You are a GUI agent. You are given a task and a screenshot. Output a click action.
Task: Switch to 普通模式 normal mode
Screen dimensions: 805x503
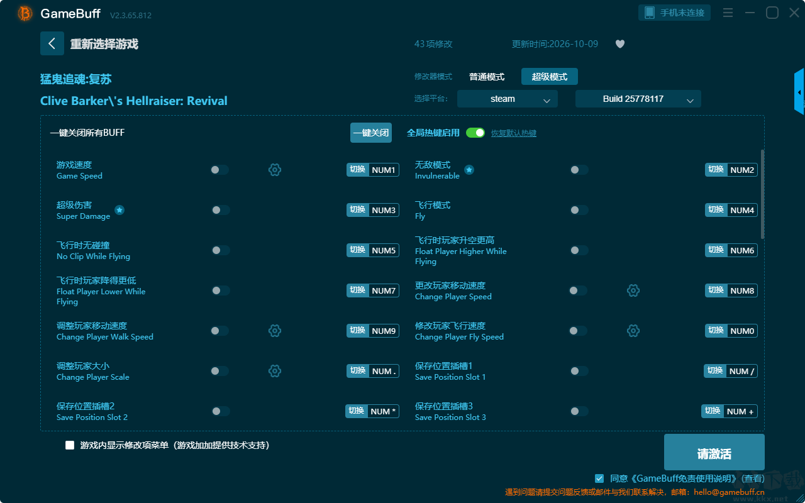click(487, 77)
